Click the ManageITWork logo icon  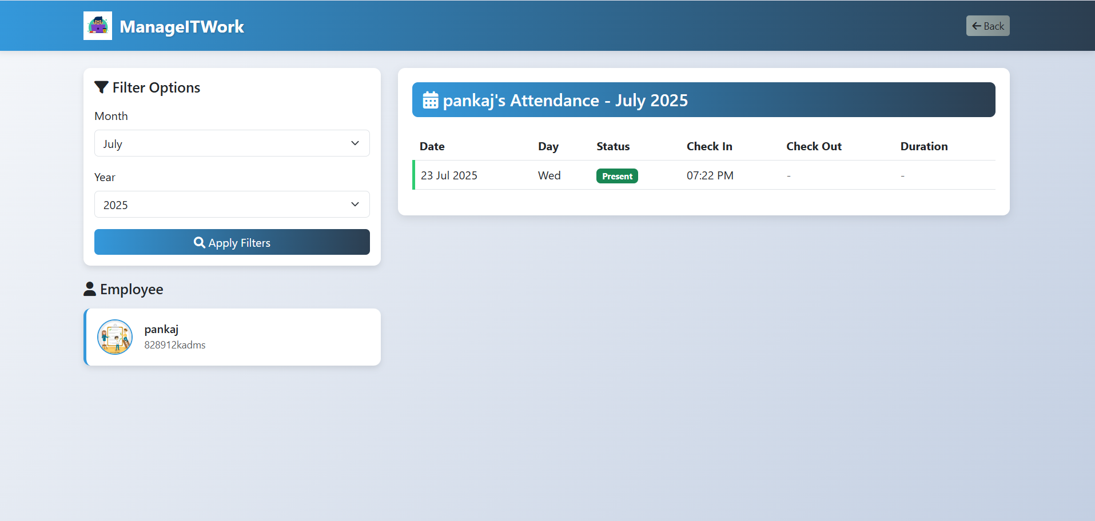pyautogui.click(x=97, y=25)
